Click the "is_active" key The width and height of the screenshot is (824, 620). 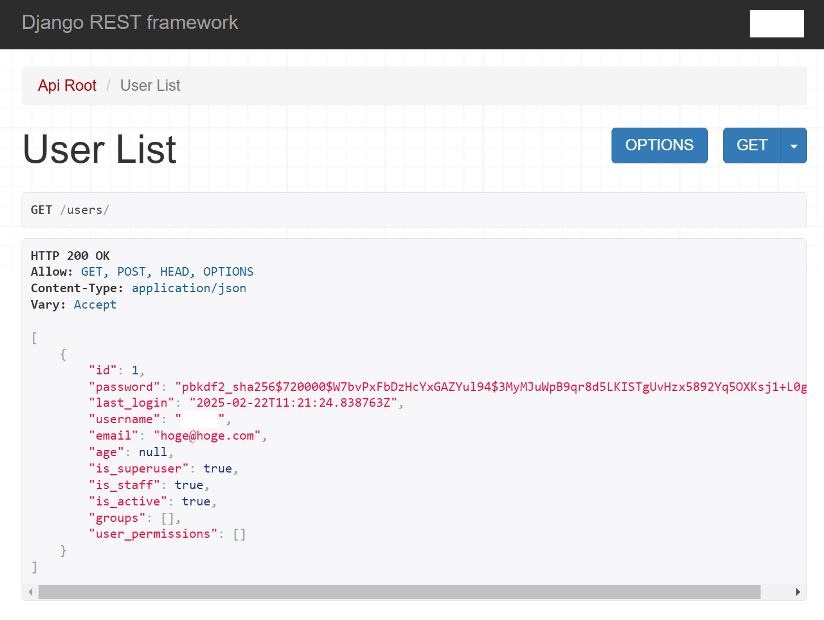128,501
